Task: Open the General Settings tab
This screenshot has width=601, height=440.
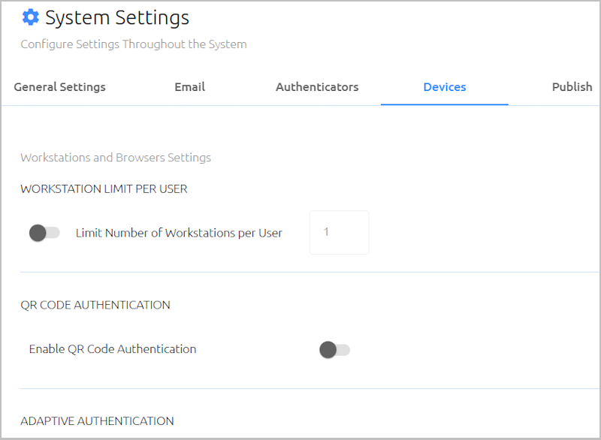Action: click(60, 87)
